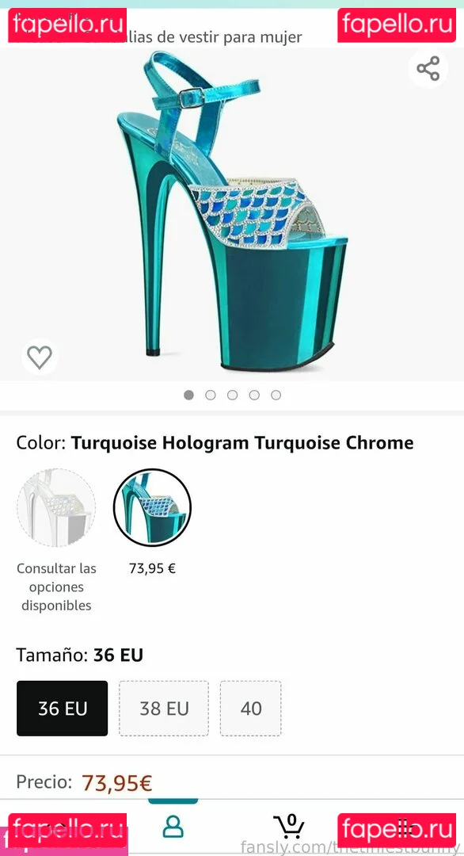
Task: Go to fifth product image dot
Action: [276, 395]
